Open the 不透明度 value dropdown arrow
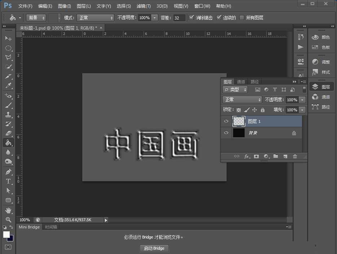The width and height of the screenshot is (337, 254). click(302, 100)
